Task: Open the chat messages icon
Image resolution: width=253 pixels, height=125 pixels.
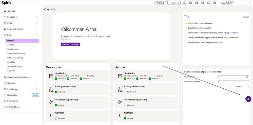Action: pyautogui.click(x=202, y=3)
